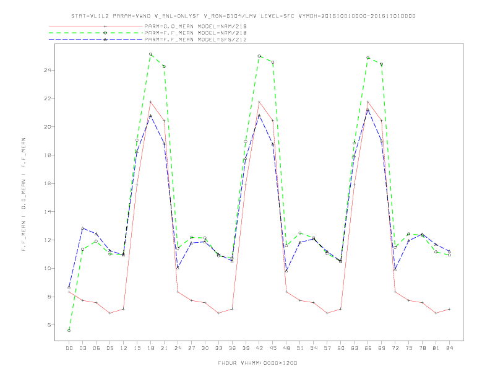Image resolution: width=490 pixels, height=379 pixels.
Task: Click x-axis forecast hour label 72
Action: [395, 348]
